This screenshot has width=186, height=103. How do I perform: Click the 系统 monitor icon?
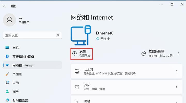tap(7, 48)
